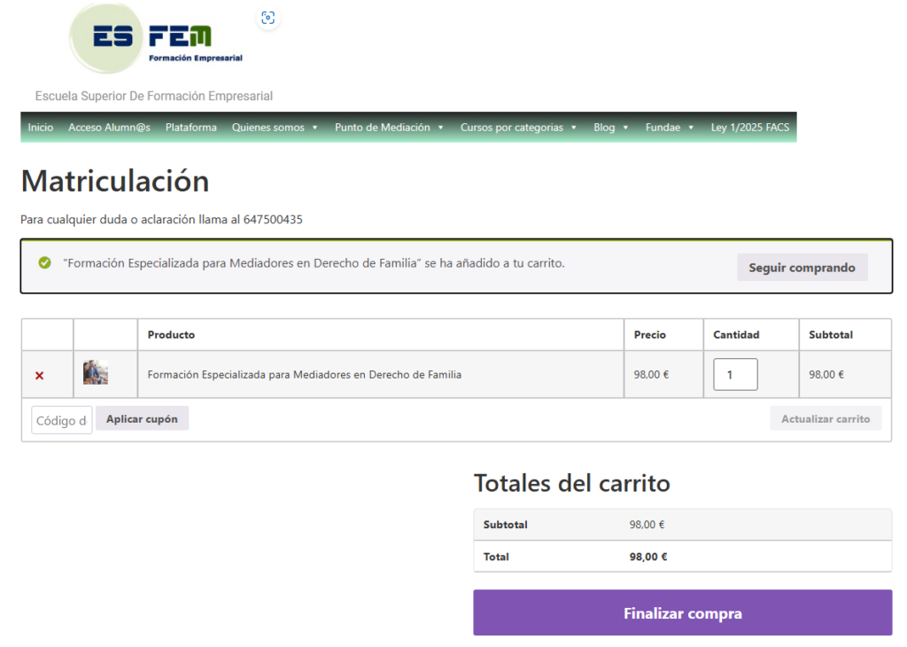
Task: Remove the item with the red X
Action: (x=39, y=376)
